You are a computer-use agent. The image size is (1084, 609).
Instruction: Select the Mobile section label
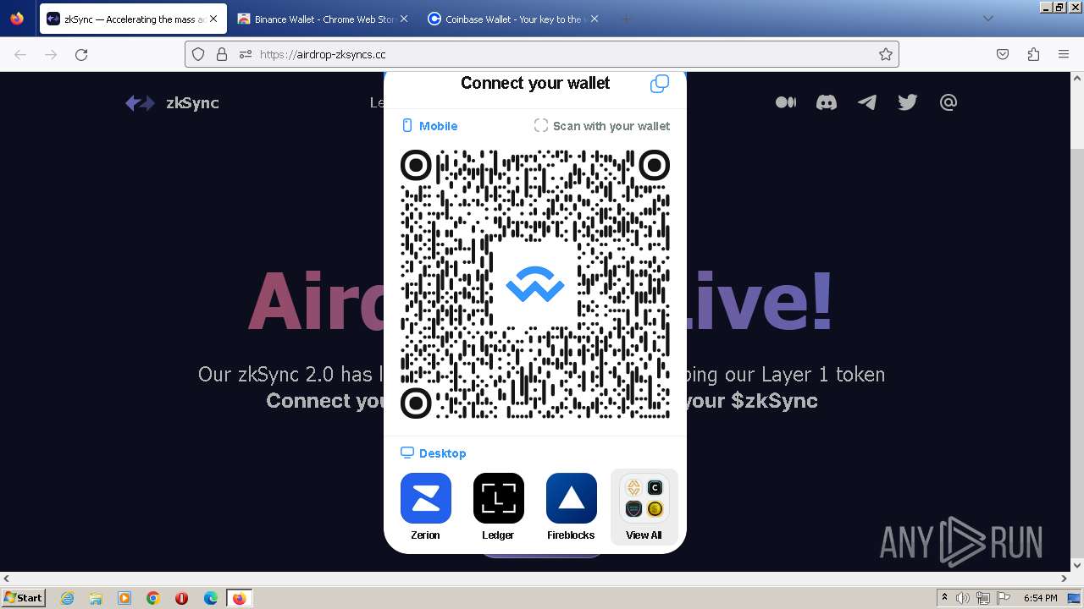[429, 126]
